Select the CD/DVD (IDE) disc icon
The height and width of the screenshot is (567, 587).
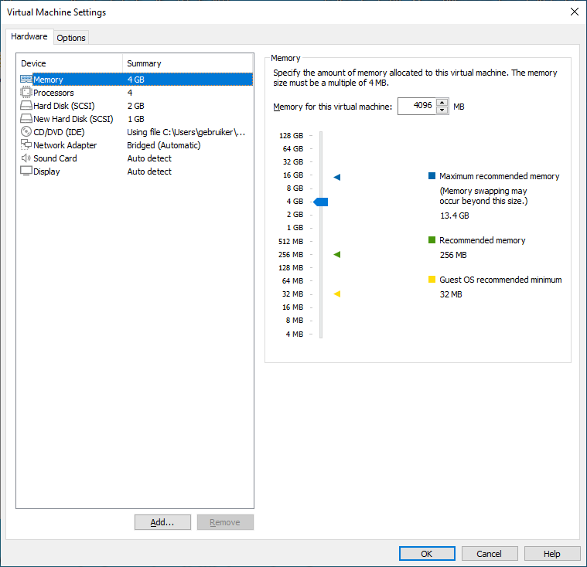click(x=26, y=132)
